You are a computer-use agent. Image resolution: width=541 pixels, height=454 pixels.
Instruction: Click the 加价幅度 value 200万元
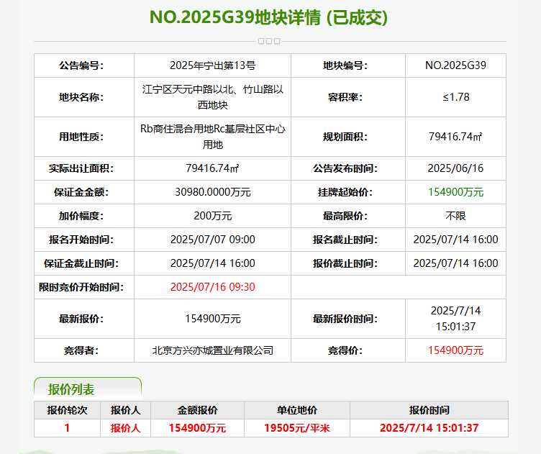click(212, 216)
